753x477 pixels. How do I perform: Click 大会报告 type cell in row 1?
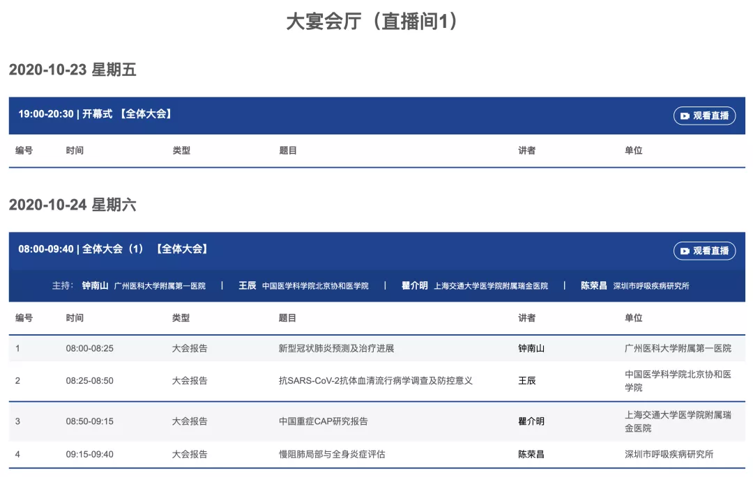click(x=190, y=348)
